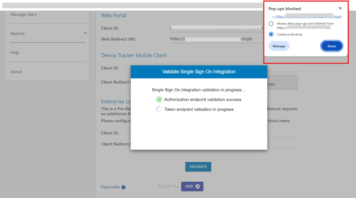Select the Continue blocking radio option
The width and height of the screenshot is (356, 198).
pyautogui.click(x=271, y=34)
